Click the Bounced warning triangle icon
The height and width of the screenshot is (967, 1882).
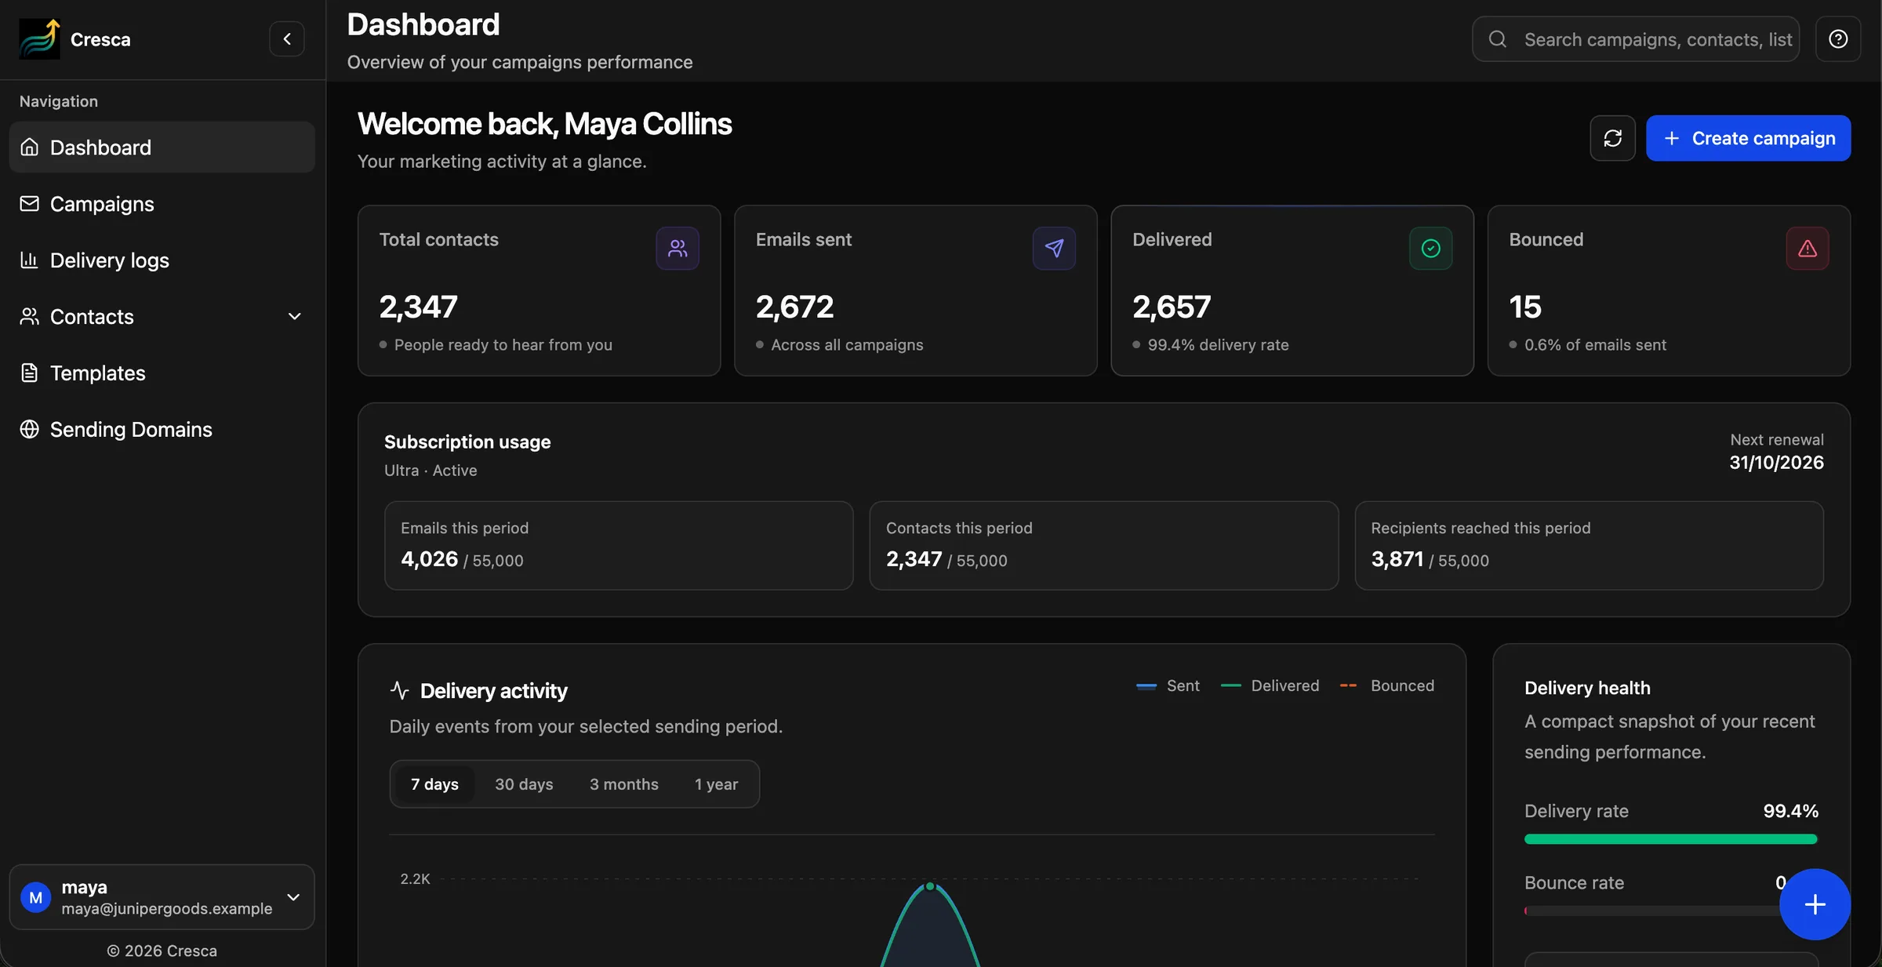tap(1808, 249)
